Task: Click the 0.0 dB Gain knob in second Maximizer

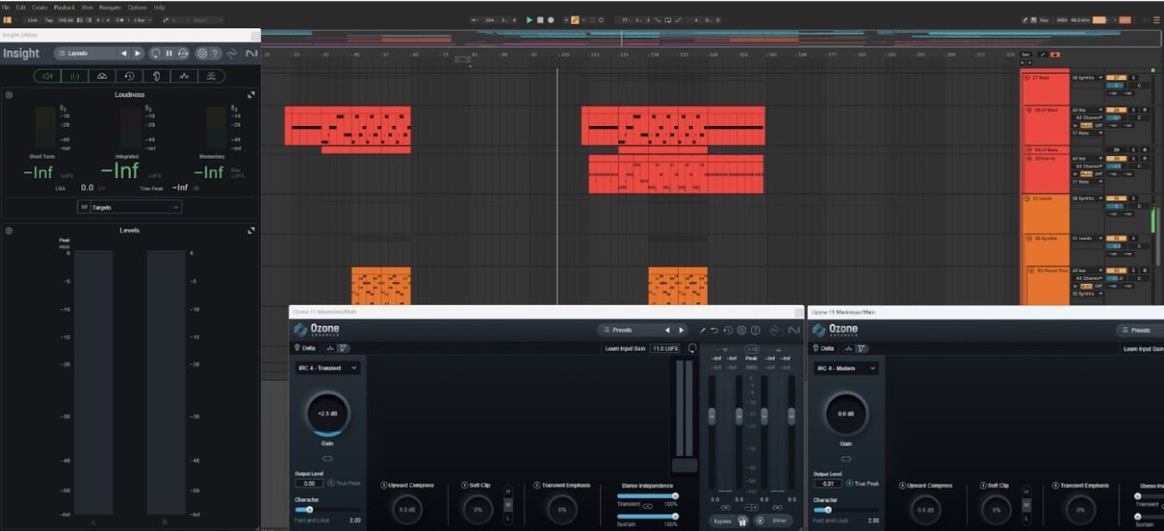Action: point(845,413)
